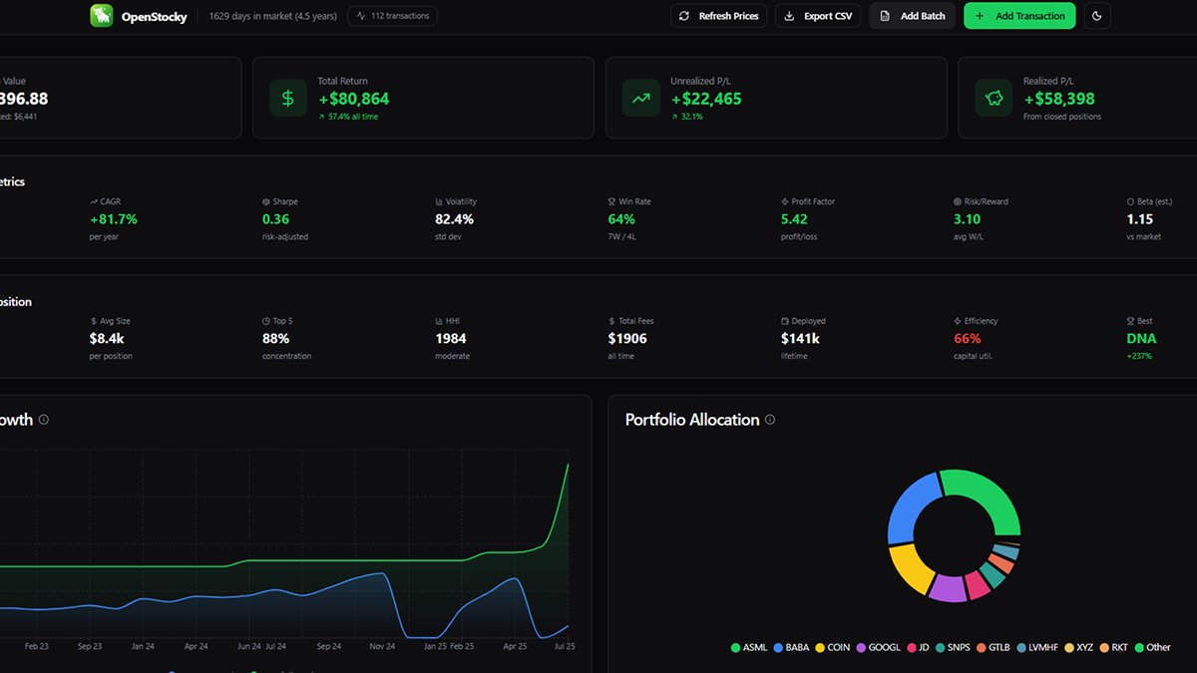Click the trending-up icon on Unrealized P/L card

click(x=640, y=98)
